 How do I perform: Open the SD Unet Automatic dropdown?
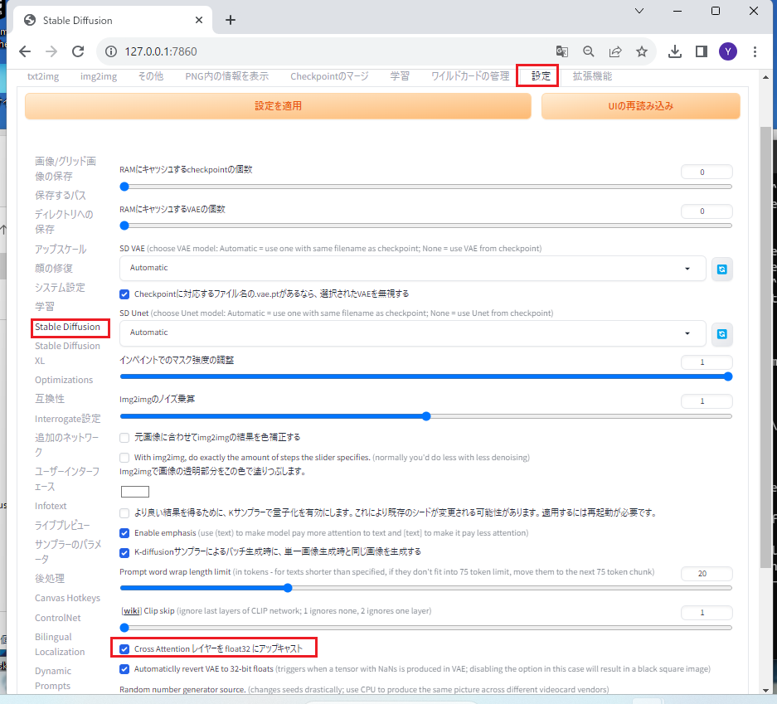coord(410,333)
